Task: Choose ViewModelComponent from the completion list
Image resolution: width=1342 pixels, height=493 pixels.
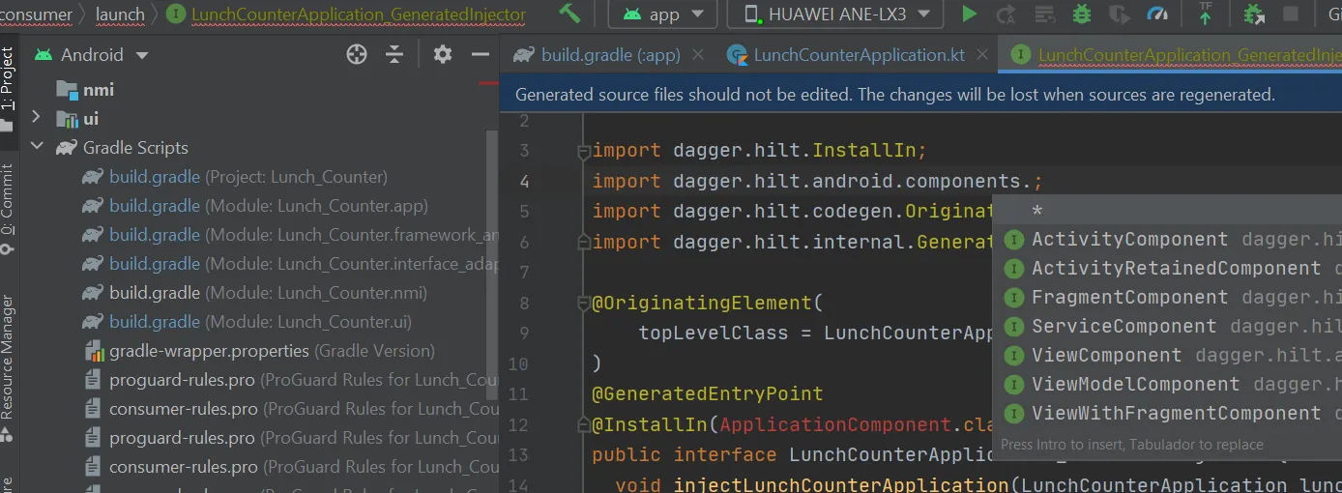Action: coord(1168,385)
